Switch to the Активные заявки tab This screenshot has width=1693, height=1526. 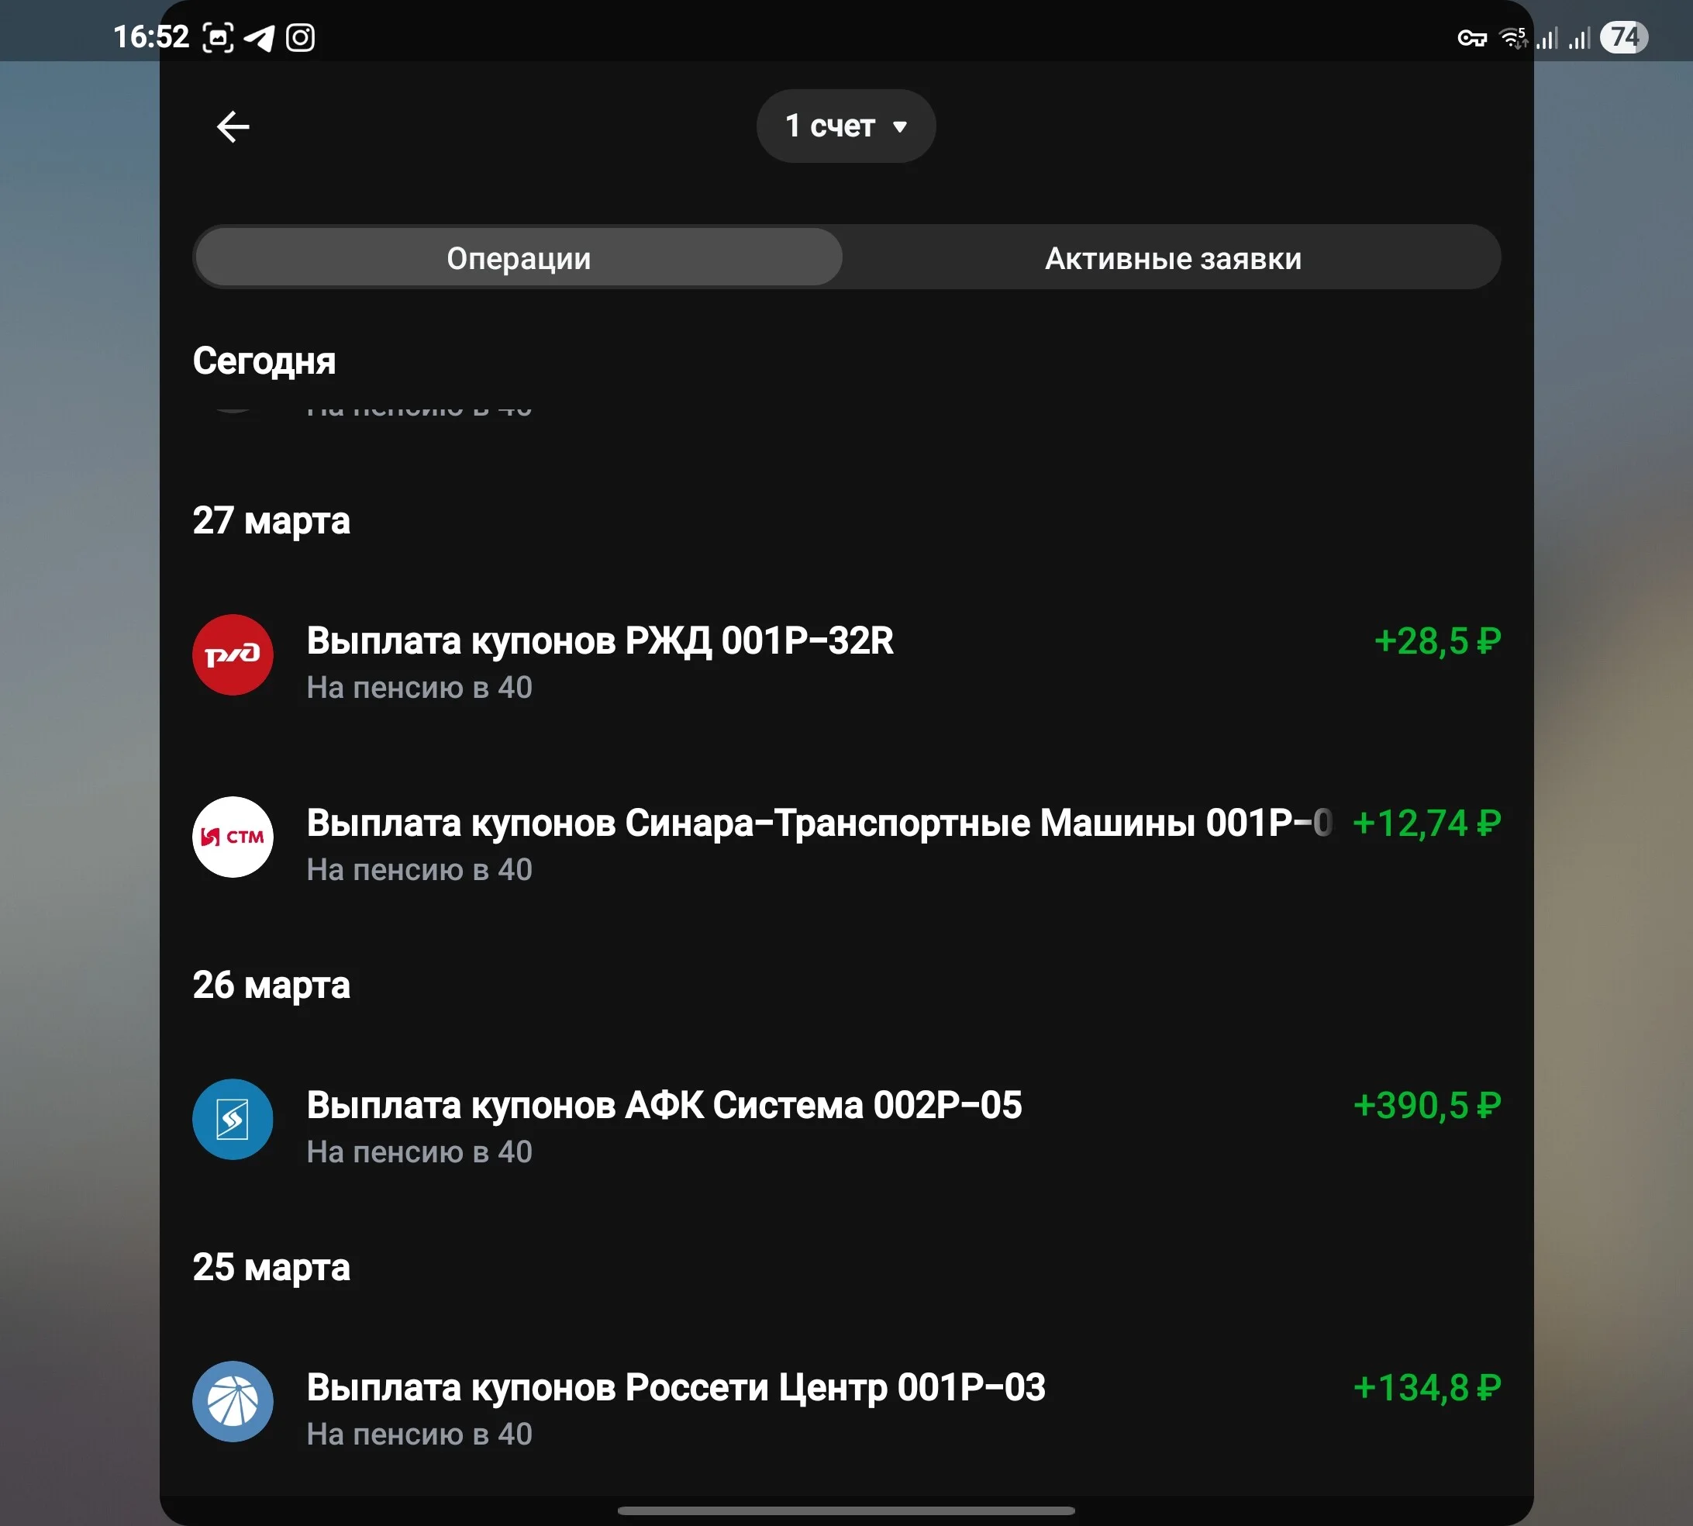point(1173,257)
